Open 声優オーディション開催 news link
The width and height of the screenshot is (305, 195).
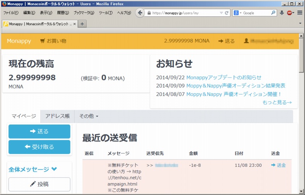[x=234, y=94]
